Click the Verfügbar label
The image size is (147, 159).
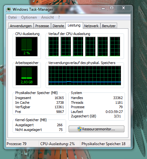[23, 107]
